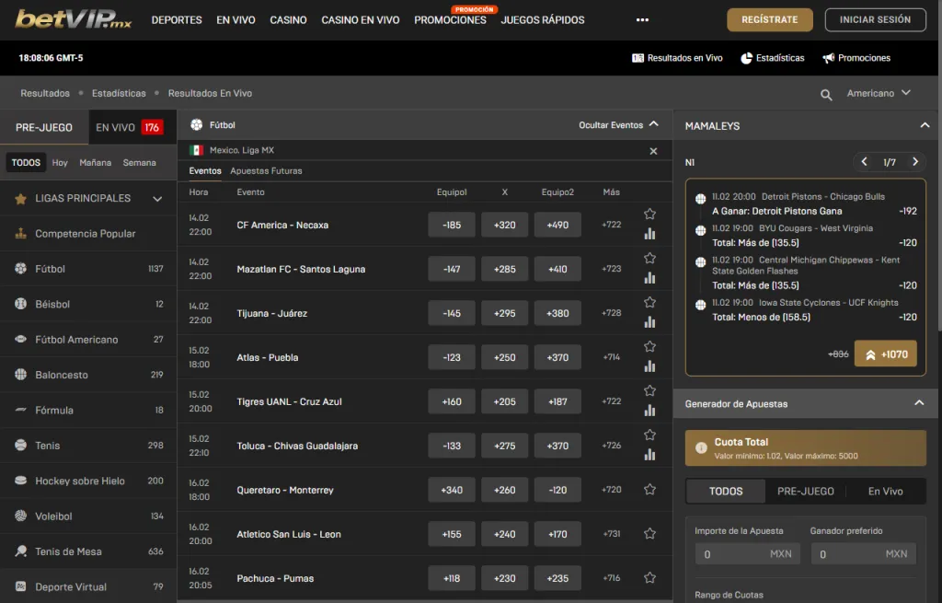Open Promociones megaphone icon in top bar

point(828,58)
